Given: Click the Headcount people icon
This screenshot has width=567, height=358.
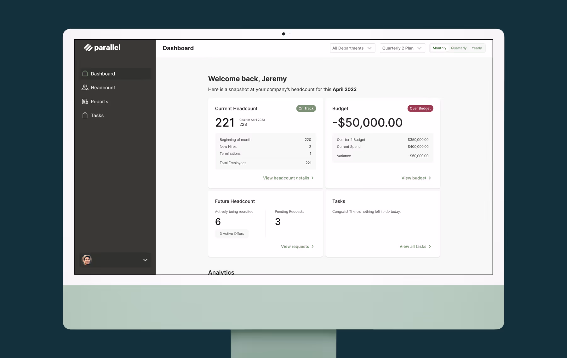Looking at the screenshot, I should point(85,87).
